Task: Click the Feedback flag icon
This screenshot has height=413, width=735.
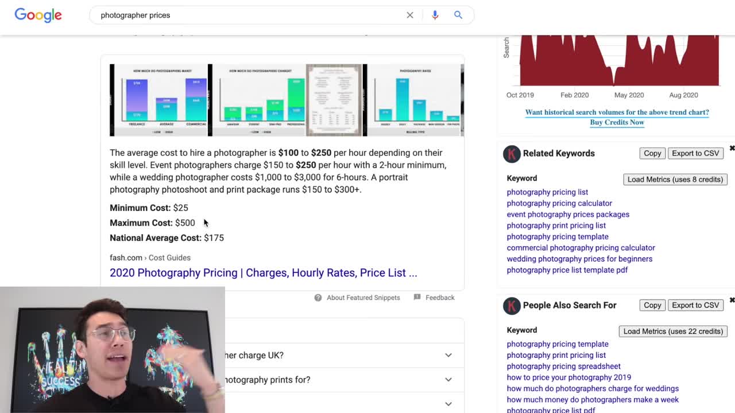Action: [417, 297]
